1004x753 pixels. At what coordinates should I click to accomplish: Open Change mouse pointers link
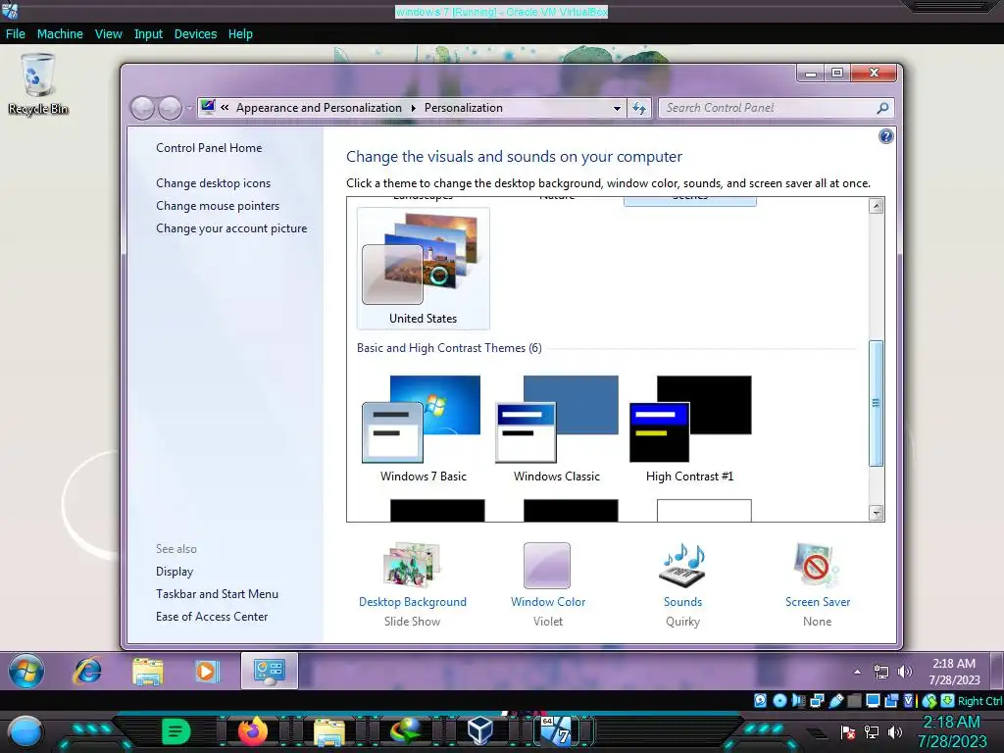218,206
